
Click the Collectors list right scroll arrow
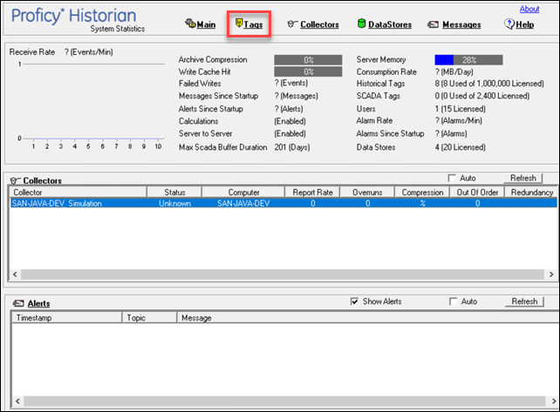pos(551,274)
